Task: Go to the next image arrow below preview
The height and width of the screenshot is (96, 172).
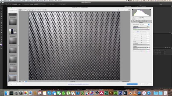Action: point(121,81)
